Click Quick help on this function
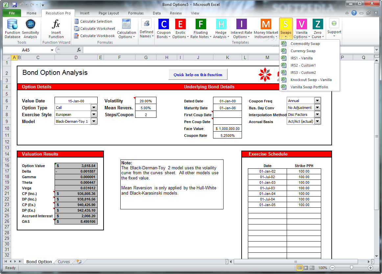 coord(198,74)
